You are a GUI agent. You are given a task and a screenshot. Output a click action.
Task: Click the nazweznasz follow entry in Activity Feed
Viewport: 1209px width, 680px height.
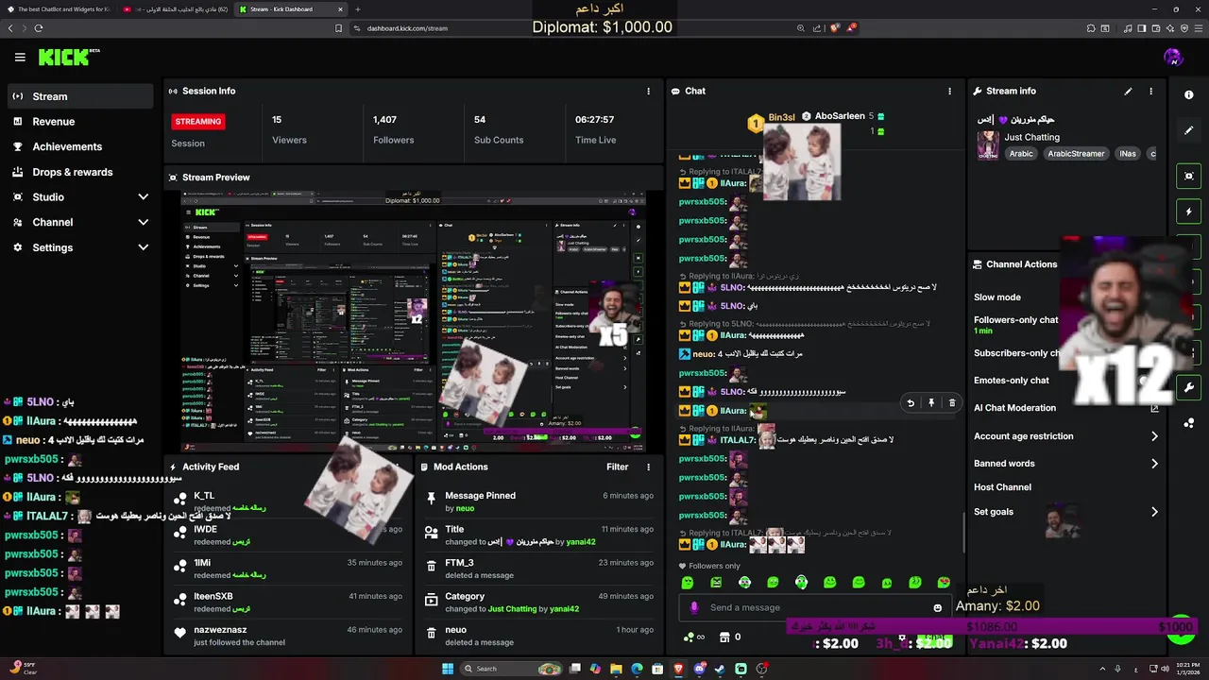(289, 636)
